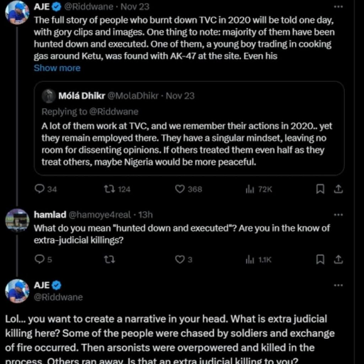Open @hamoye4real handle link
This screenshot has height=364, width=364.
101,215
